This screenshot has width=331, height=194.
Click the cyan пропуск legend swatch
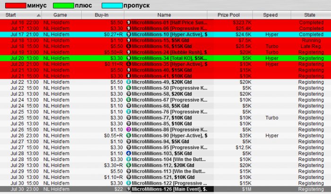(112, 6)
